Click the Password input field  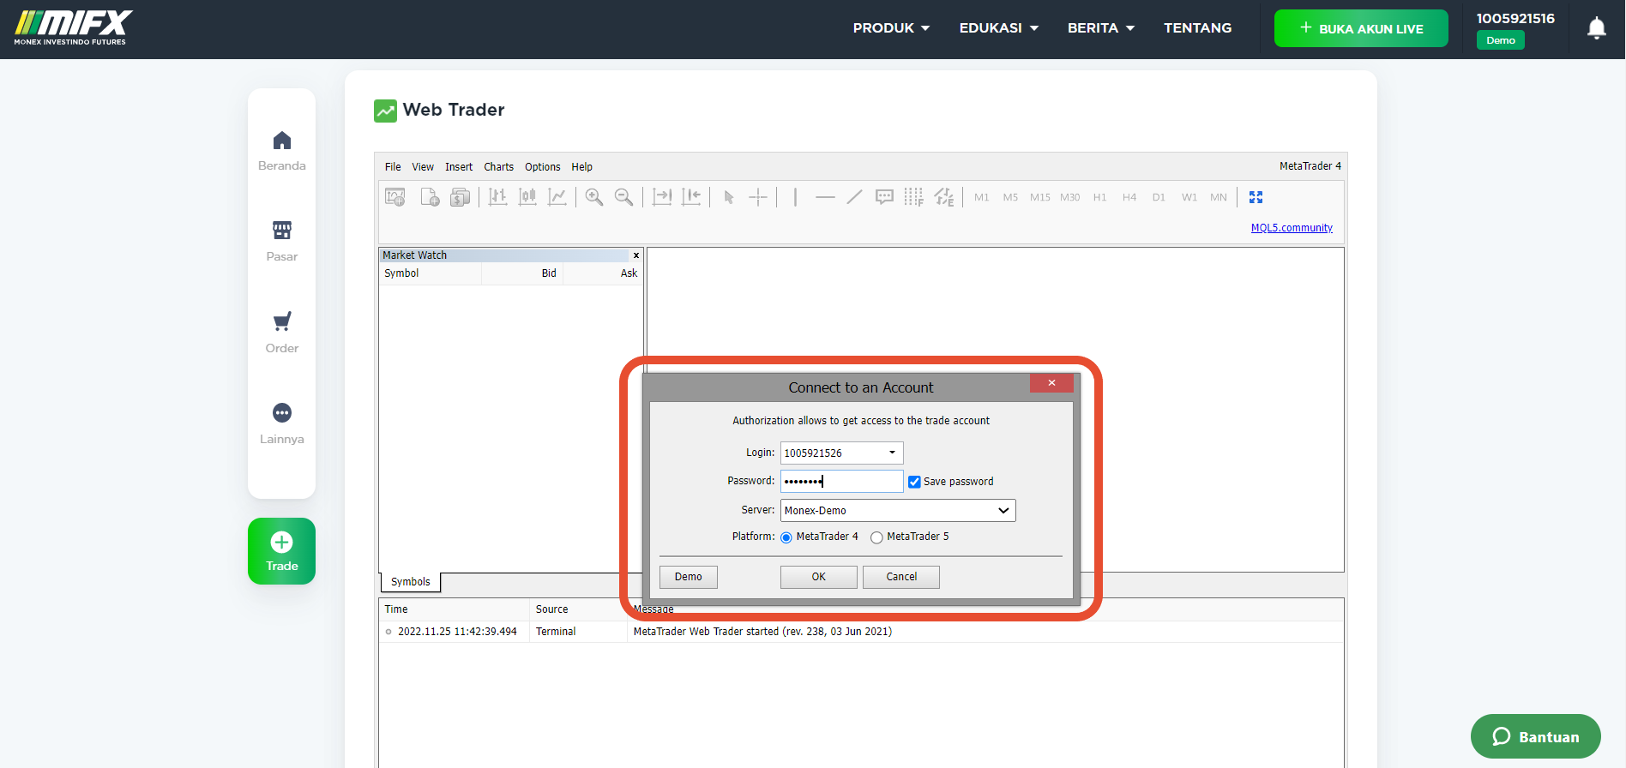tap(842, 482)
